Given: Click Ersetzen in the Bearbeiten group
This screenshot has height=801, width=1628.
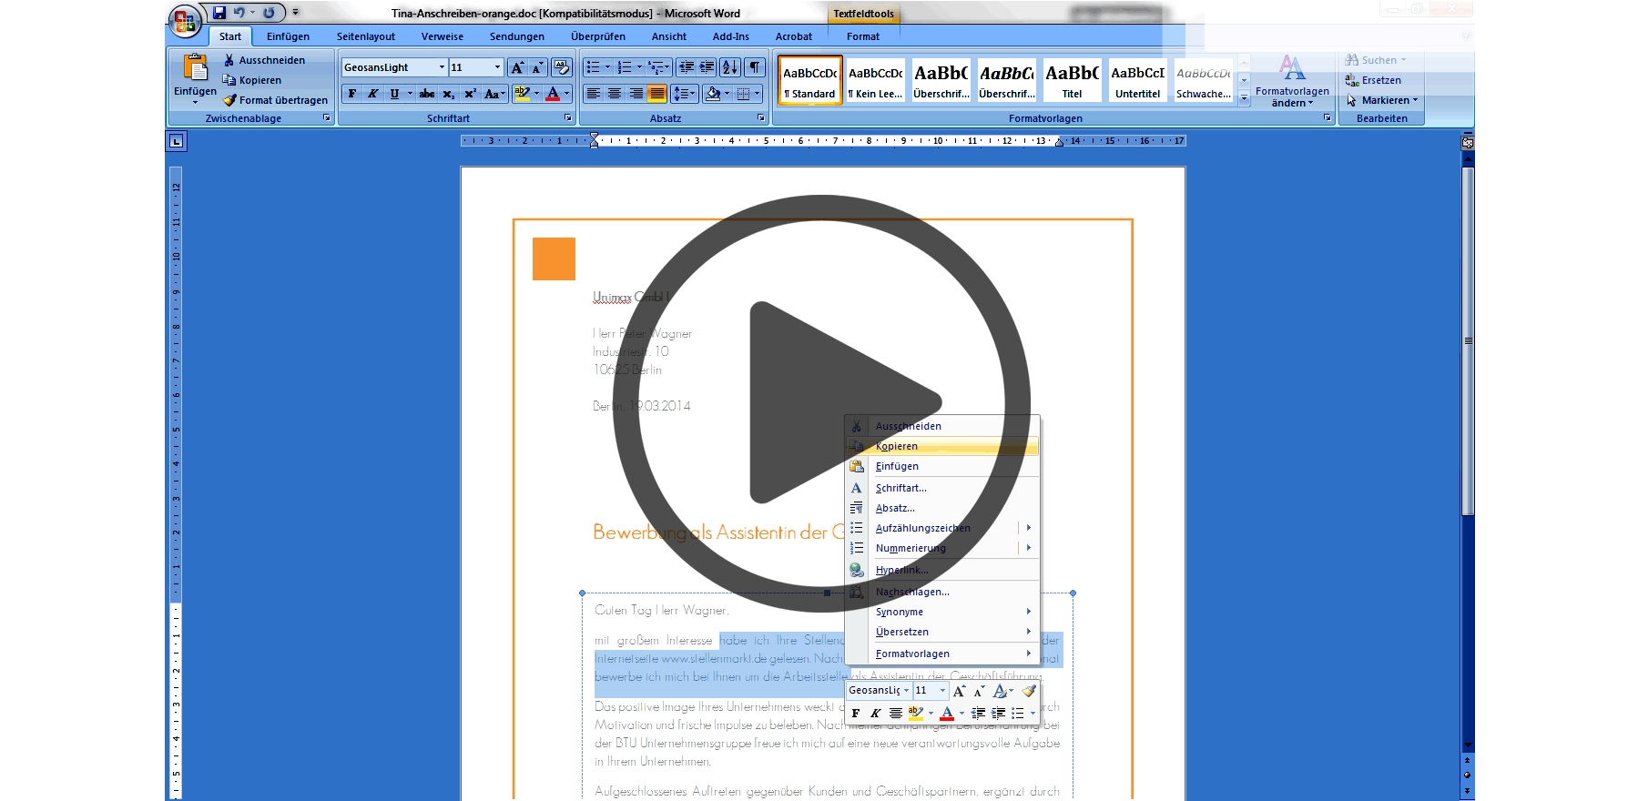Looking at the screenshot, I should (1380, 80).
